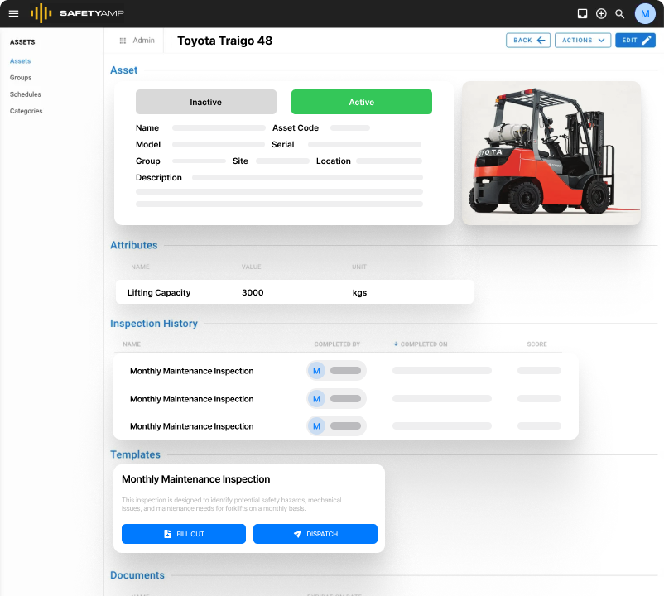The image size is (664, 596).
Task: Set asset status to Inactive
Action: point(206,102)
